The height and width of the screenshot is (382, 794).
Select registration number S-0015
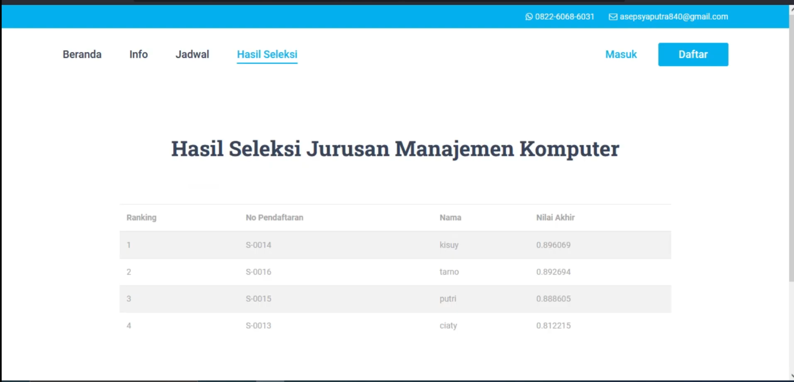click(x=258, y=299)
